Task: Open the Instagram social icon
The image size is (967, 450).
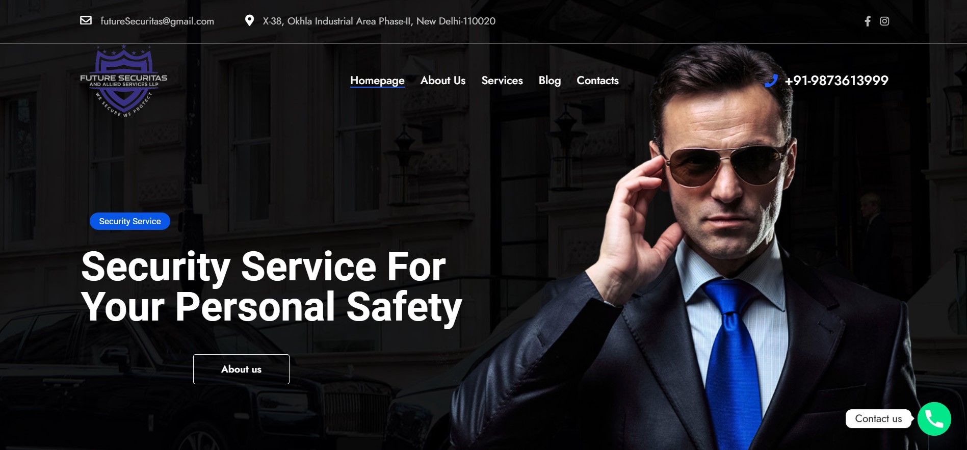Action: pos(884,21)
